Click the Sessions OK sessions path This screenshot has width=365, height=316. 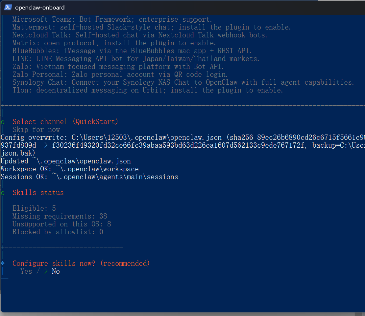pyautogui.click(x=115, y=177)
